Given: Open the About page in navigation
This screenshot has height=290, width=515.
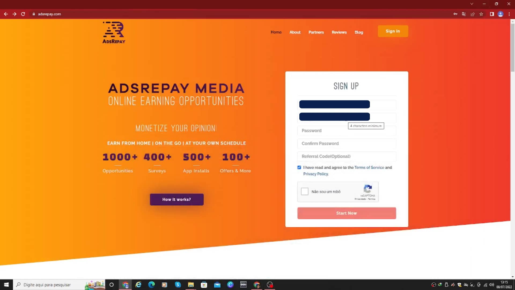Looking at the screenshot, I should tap(295, 32).
